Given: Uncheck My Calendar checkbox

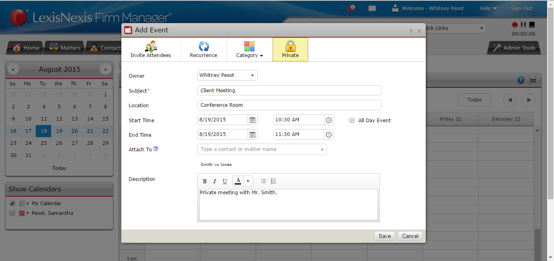Looking at the screenshot, I should tap(13, 203).
